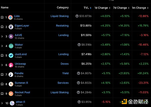
Task: Click the Rocket Pool logo icon
Action: [x=11, y=94]
